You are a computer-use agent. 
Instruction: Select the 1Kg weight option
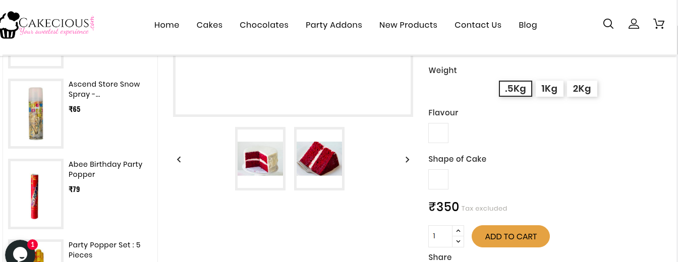pos(549,89)
